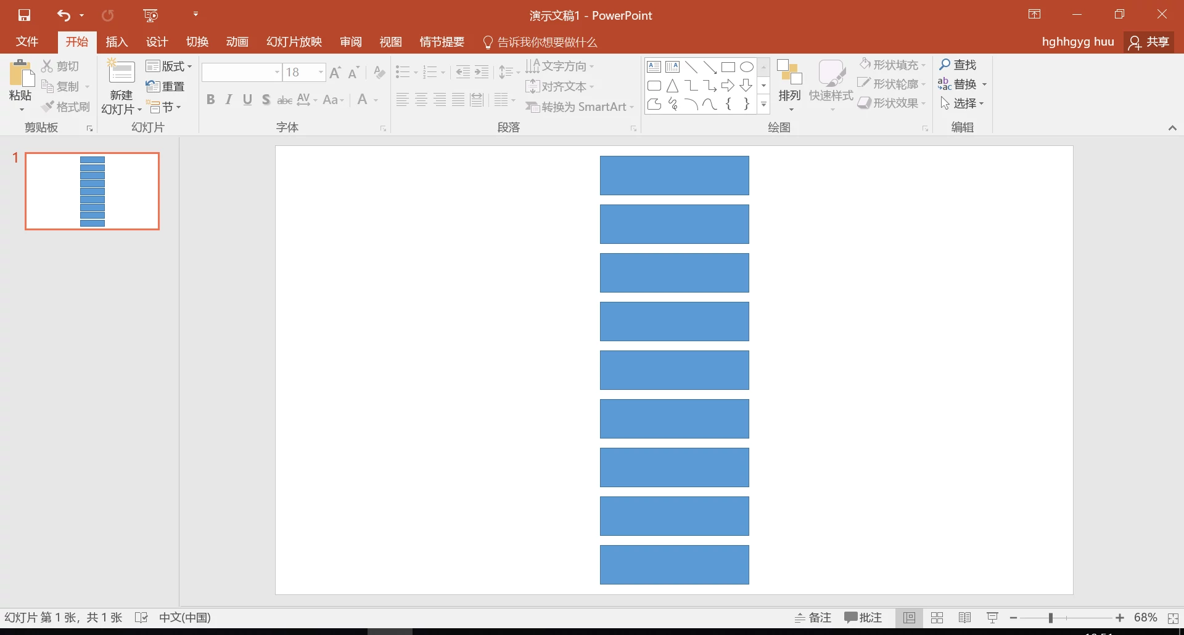This screenshot has height=635, width=1184.
Task: Select the rectangle shape in shapes gallery
Action: (728, 67)
